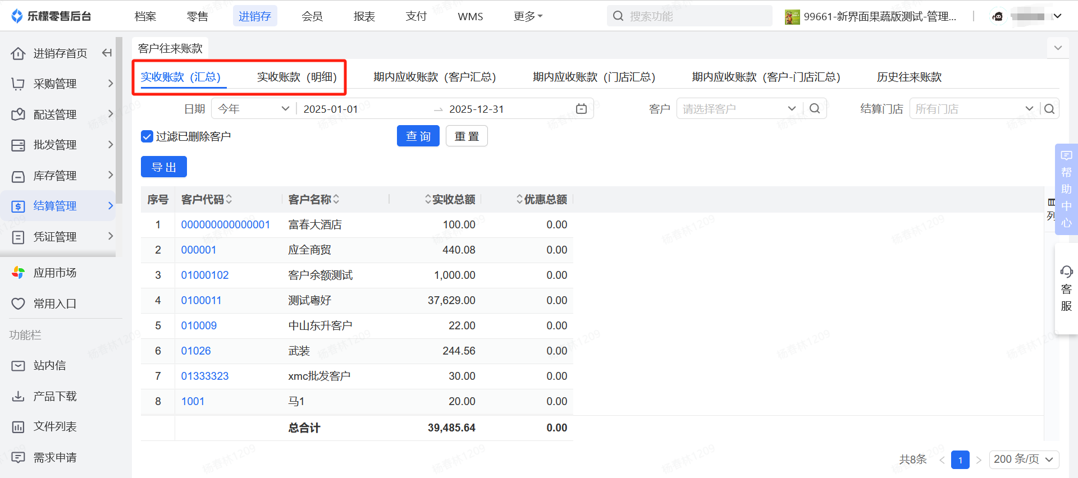Go to the next page arrow
The width and height of the screenshot is (1078, 478).
click(x=979, y=460)
